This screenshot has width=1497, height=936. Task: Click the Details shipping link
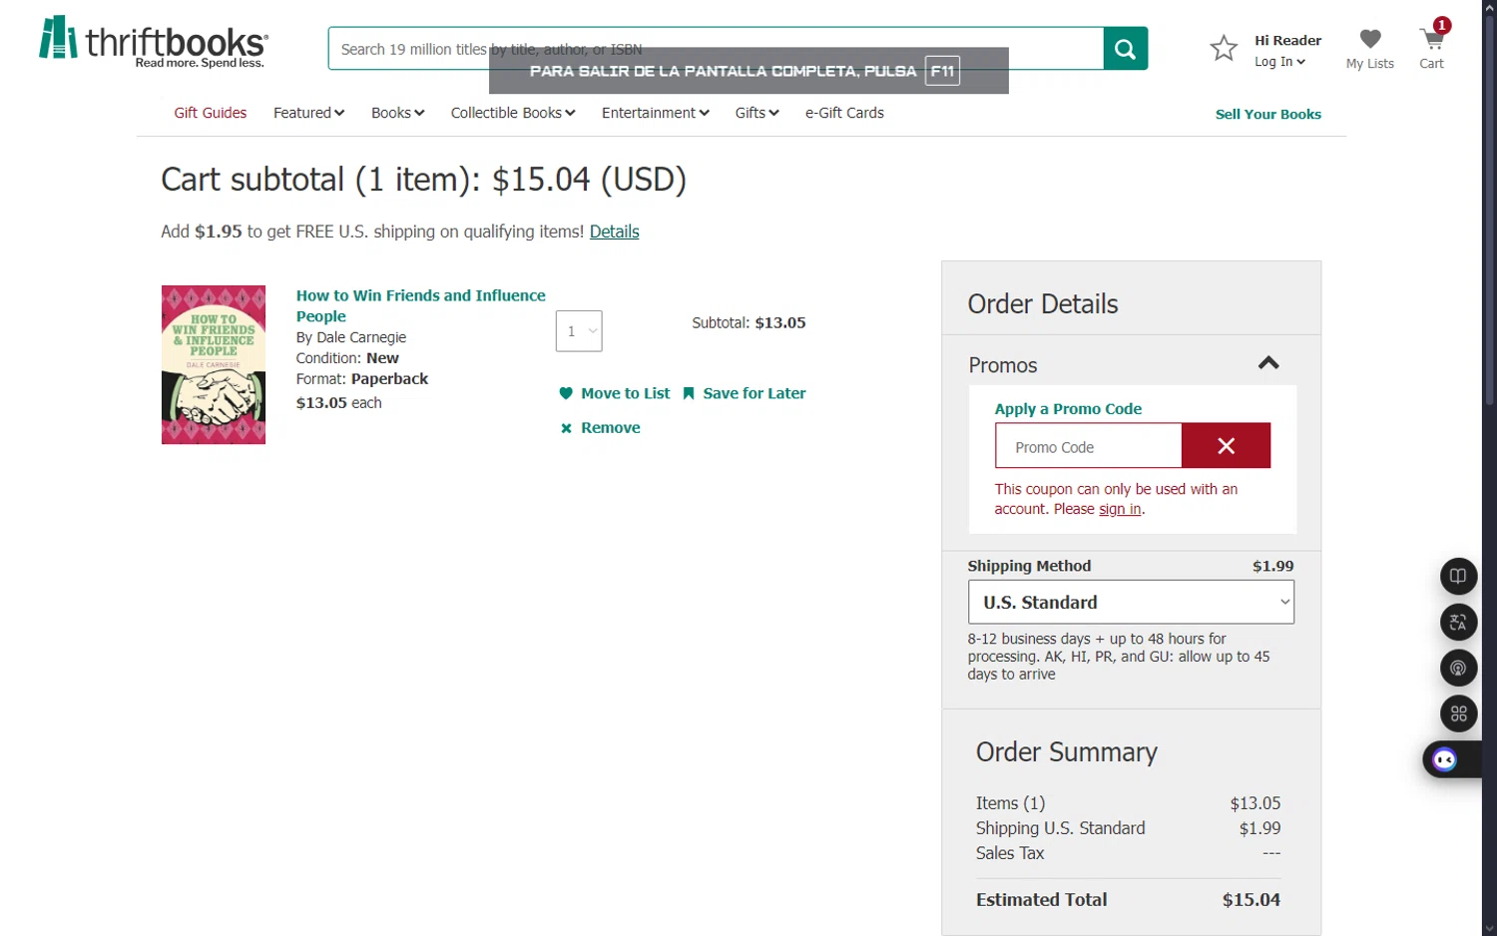pos(614,232)
